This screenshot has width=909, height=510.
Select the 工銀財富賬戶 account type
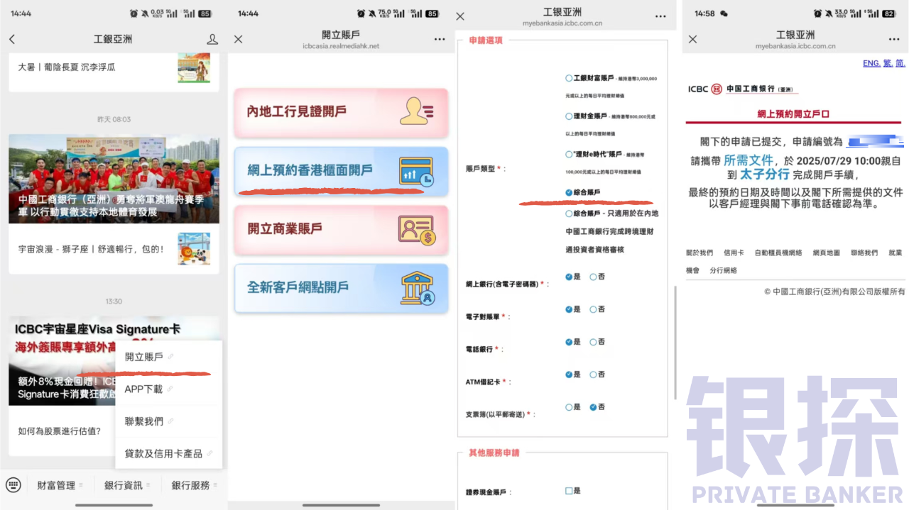(x=569, y=78)
